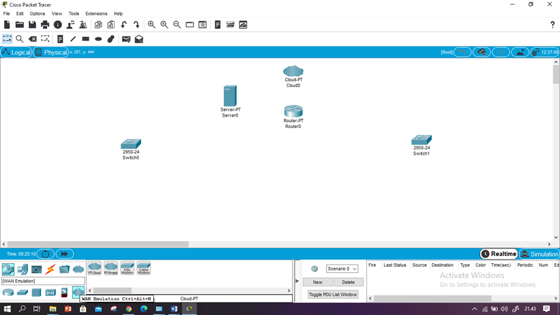560x315 pixels.
Task: Open the File menu
Action: (x=7, y=14)
